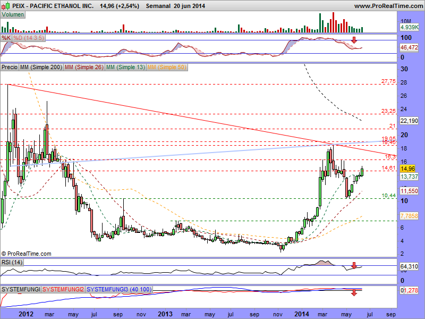The width and height of the screenshot is (425, 319).
Task: Select the MM (Simple 200) label
Action: [41, 67]
